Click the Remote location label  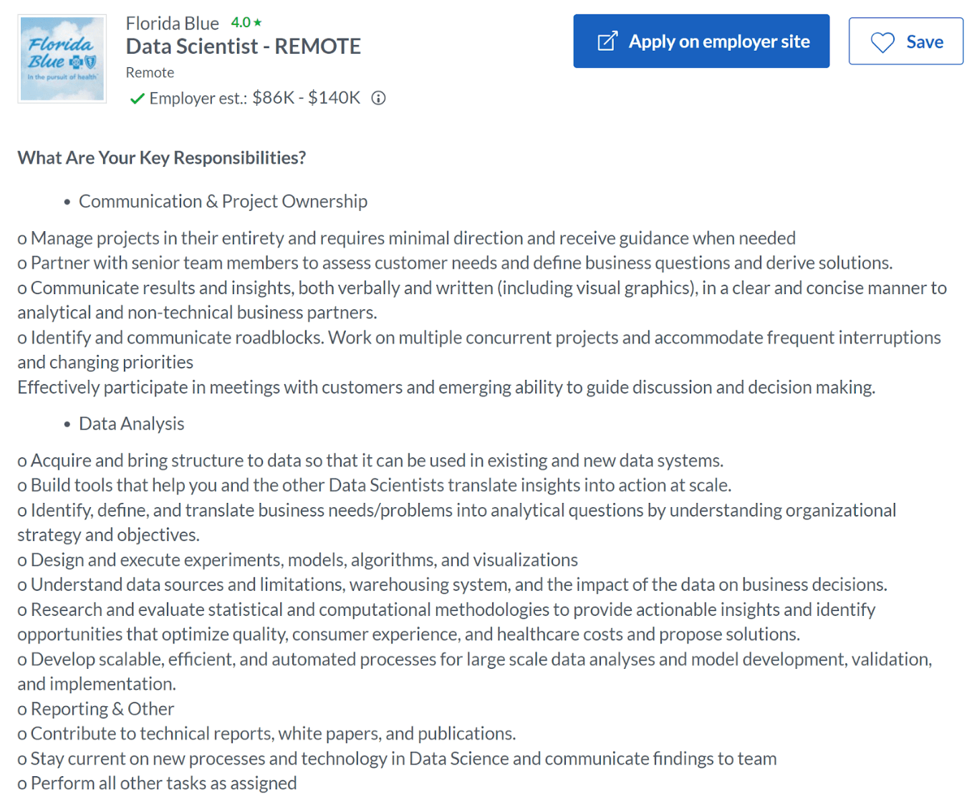[150, 72]
